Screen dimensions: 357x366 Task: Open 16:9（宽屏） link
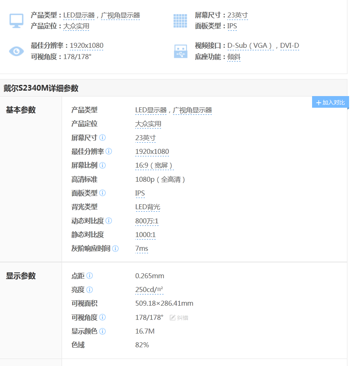154,166
